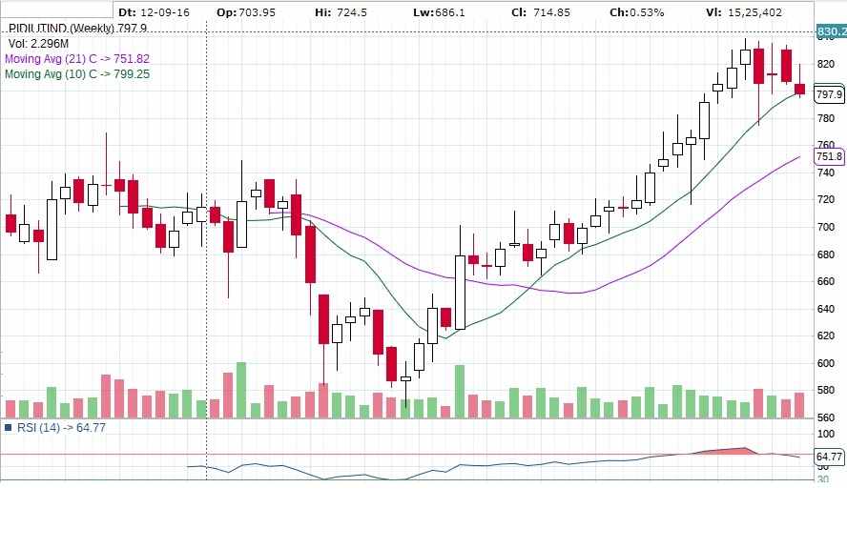Click the 830.2 crosshair price tag
Image resolution: width=847 pixels, height=549 pixels.
[832, 31]
